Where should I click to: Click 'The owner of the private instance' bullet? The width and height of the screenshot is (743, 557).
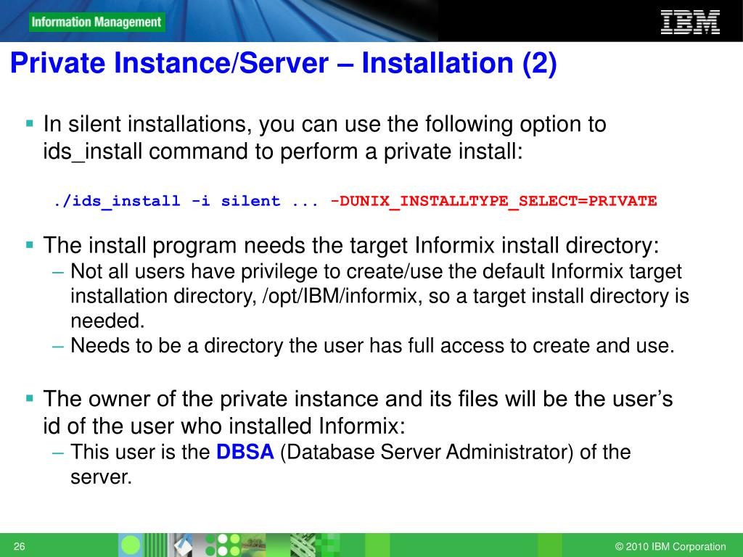(358, 412)
